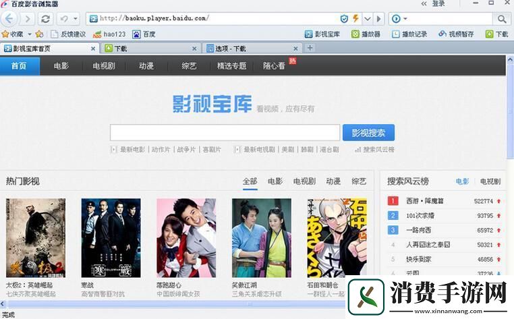514x319 pixels.
Task: Click the add-favorite star icon
Action: [39, 34]
